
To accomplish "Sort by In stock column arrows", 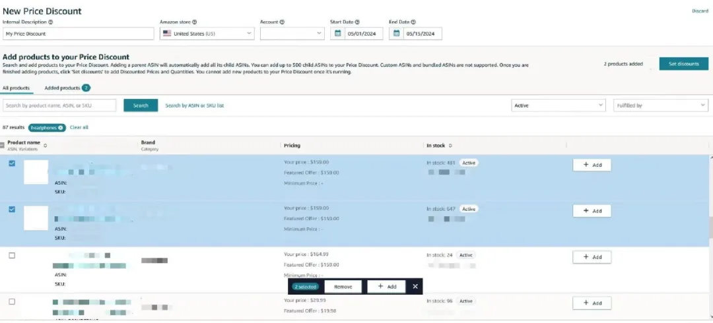I will (x=451, y=145).
